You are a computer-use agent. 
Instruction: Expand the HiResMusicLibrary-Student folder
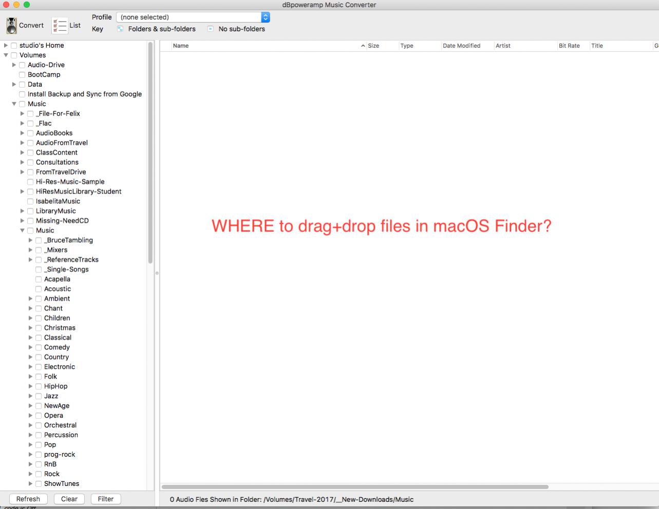point(23,192)
